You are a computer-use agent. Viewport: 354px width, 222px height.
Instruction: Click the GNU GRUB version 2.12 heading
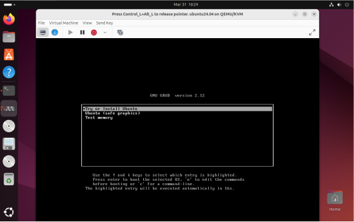tap(177, 95)
